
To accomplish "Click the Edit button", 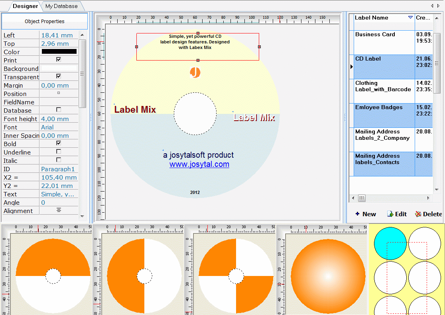I will coord(397,214).
